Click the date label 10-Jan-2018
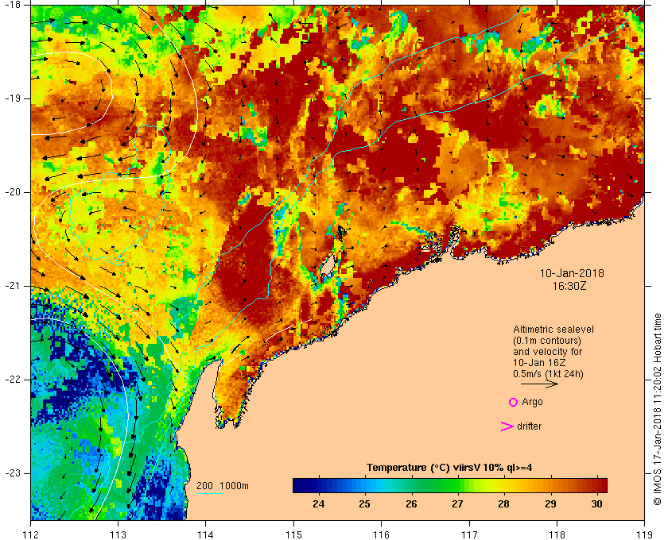The image size is (668, 540). click(x=572, y=273)
